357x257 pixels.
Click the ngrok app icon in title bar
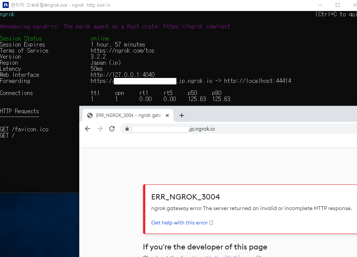click(5, 5)
